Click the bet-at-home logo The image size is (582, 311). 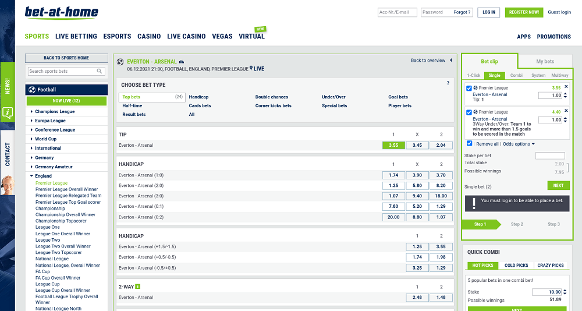[62, 13]
